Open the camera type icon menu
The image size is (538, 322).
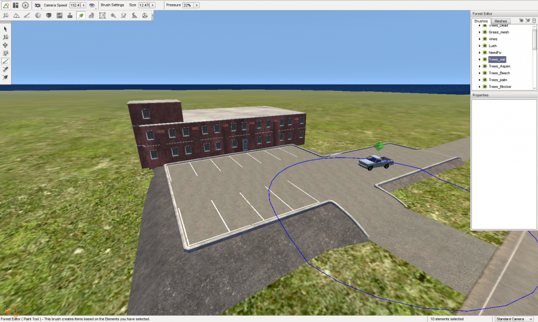[x=38, y=5]
